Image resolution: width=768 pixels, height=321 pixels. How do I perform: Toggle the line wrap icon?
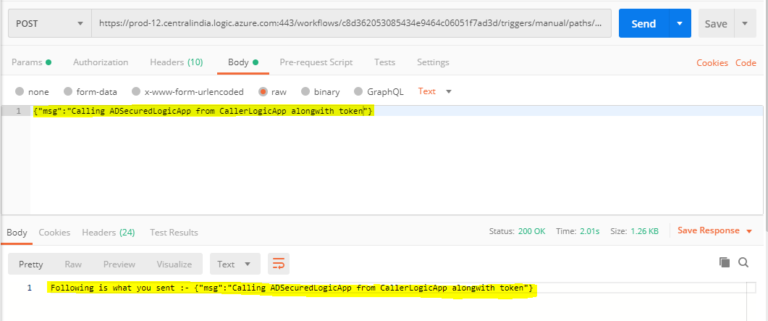[279, 264]
